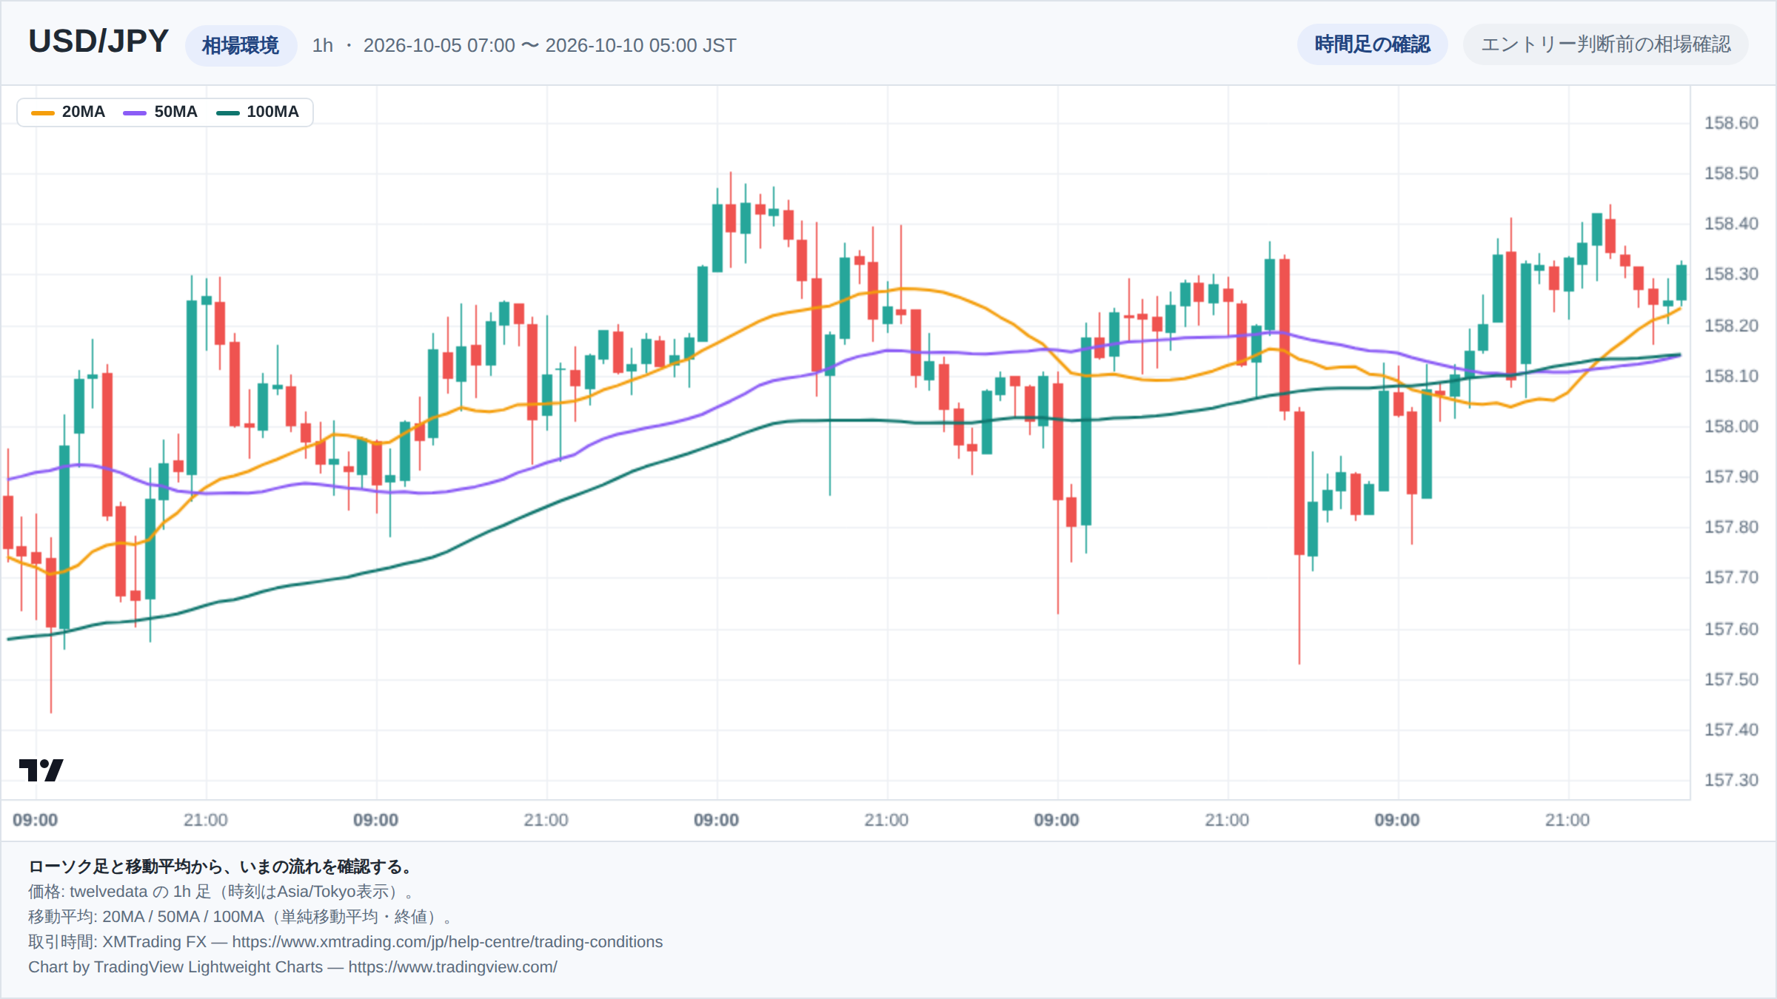Click the purple 50MA legend swatch
This screenshot has height=999, width=1777.
tap(135, 112)
